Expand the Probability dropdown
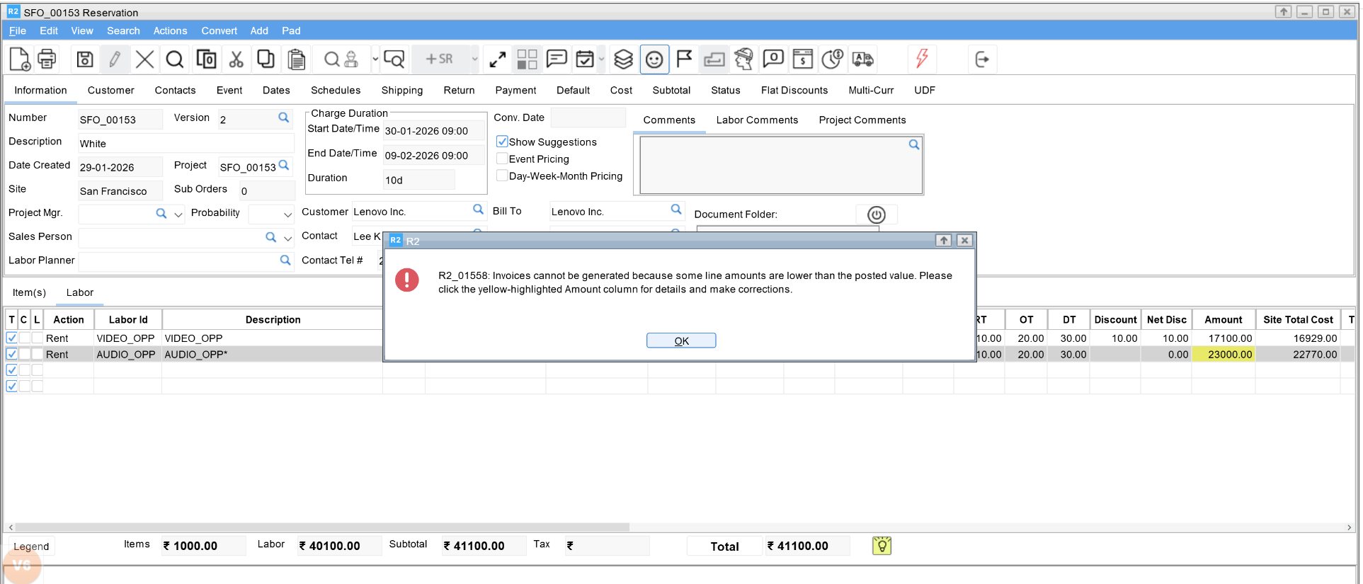Viewport: 1363px width, 584px height. (x=287, y=214)
